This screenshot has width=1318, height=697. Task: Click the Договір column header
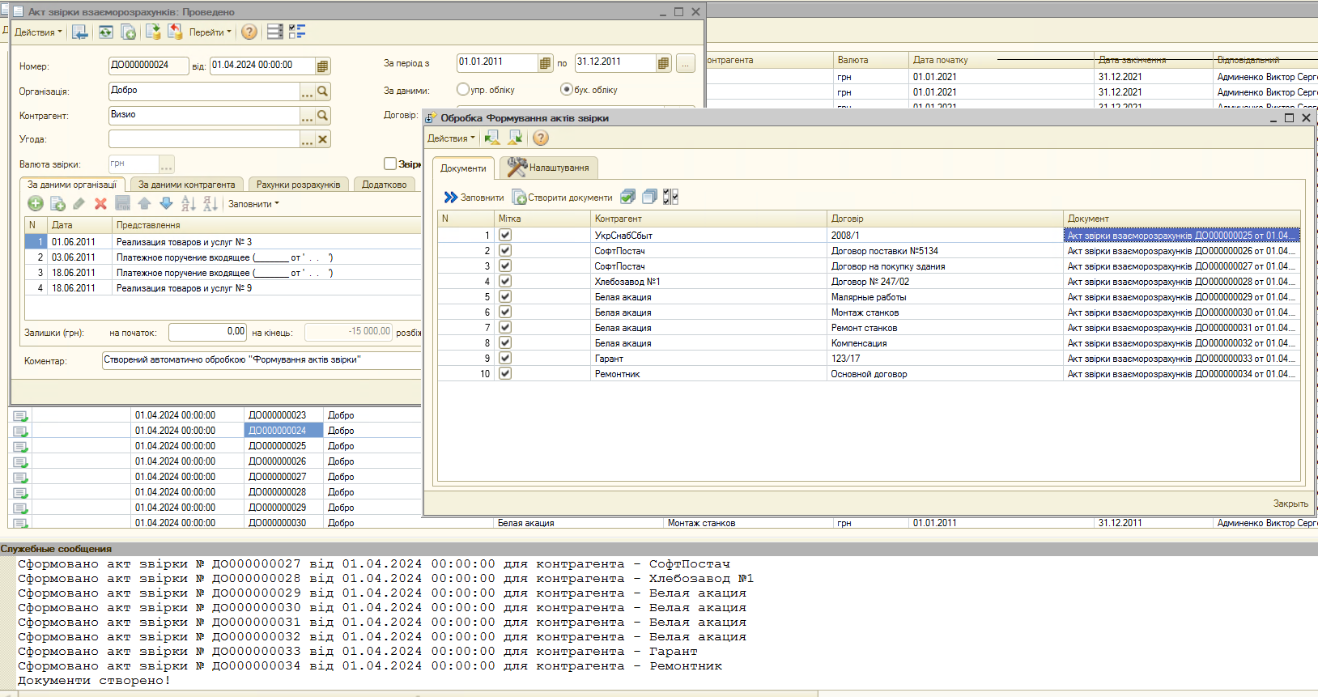tap(945, 219)
